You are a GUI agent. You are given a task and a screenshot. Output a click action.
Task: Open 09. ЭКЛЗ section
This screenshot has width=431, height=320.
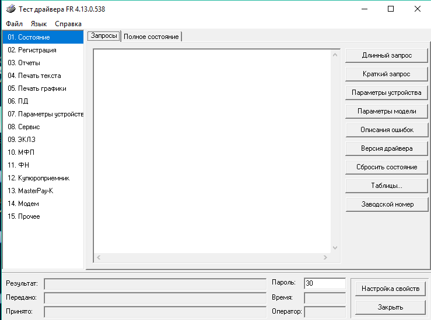click(43, 140)
